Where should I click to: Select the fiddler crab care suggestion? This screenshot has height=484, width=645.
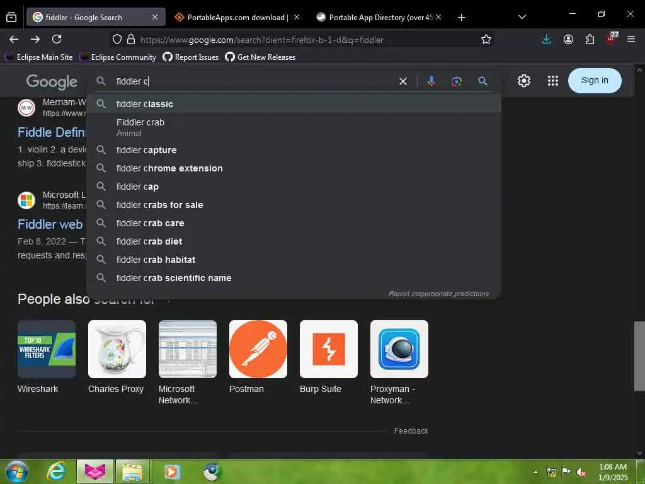point(294,223)
